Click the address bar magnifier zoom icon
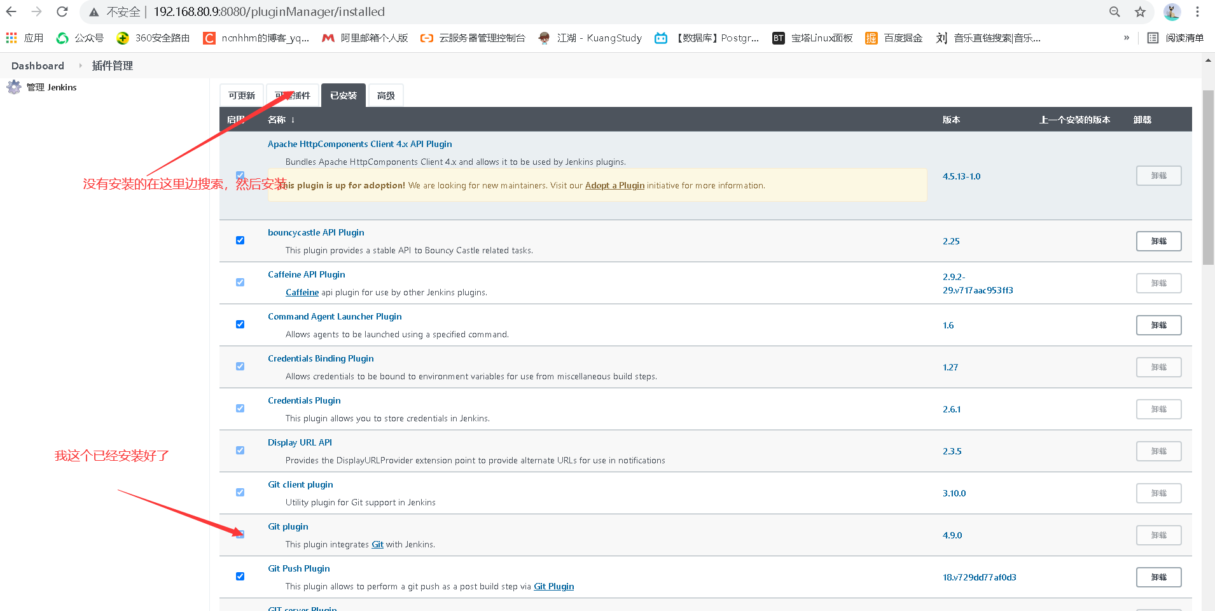The height and width of the screenshot is (611, 1215). click(x=1114, y=11)
